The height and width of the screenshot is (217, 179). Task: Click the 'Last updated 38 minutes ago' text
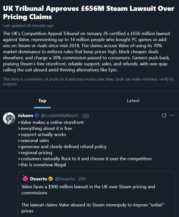(x=28, y=26)
